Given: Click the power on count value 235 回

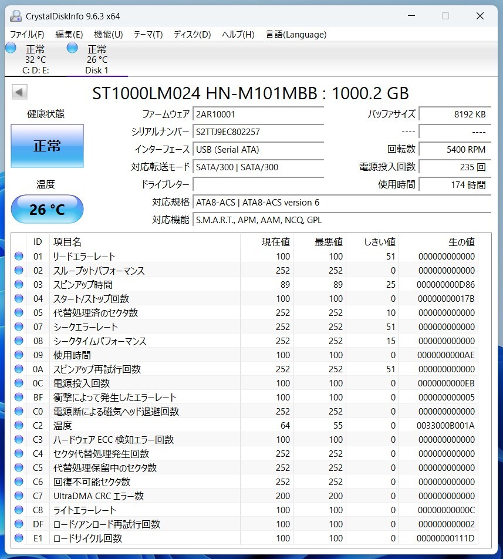Looking at the screenshot, I should 455,167.
